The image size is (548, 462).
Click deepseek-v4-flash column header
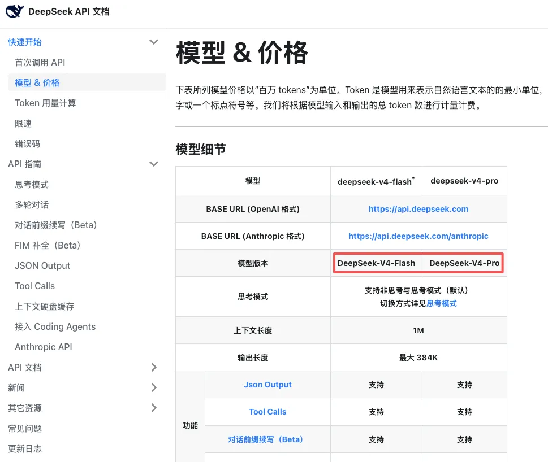[x=376, y=181]
